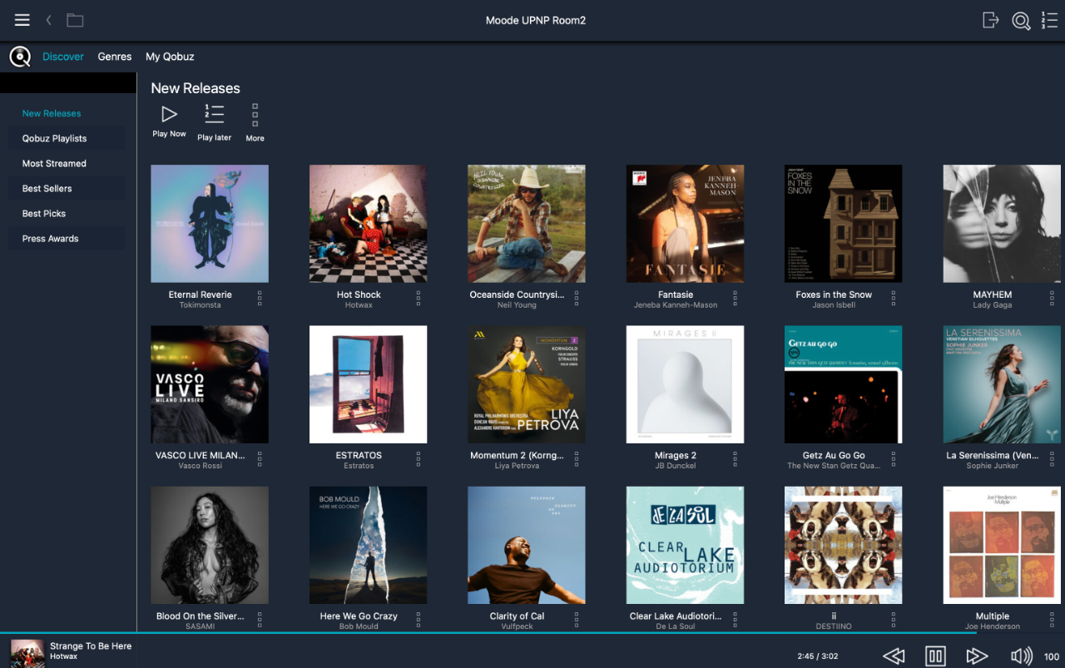Click the Foxes in the Snow title
Screen dimensions: 1065x668
(x=834, y=294)
